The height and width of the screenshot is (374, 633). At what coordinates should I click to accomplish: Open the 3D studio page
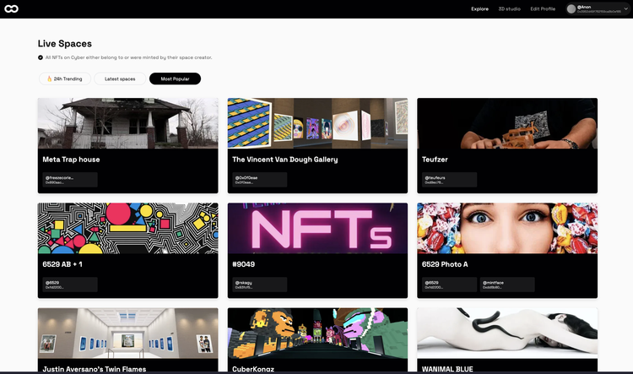tap(509, 9)
